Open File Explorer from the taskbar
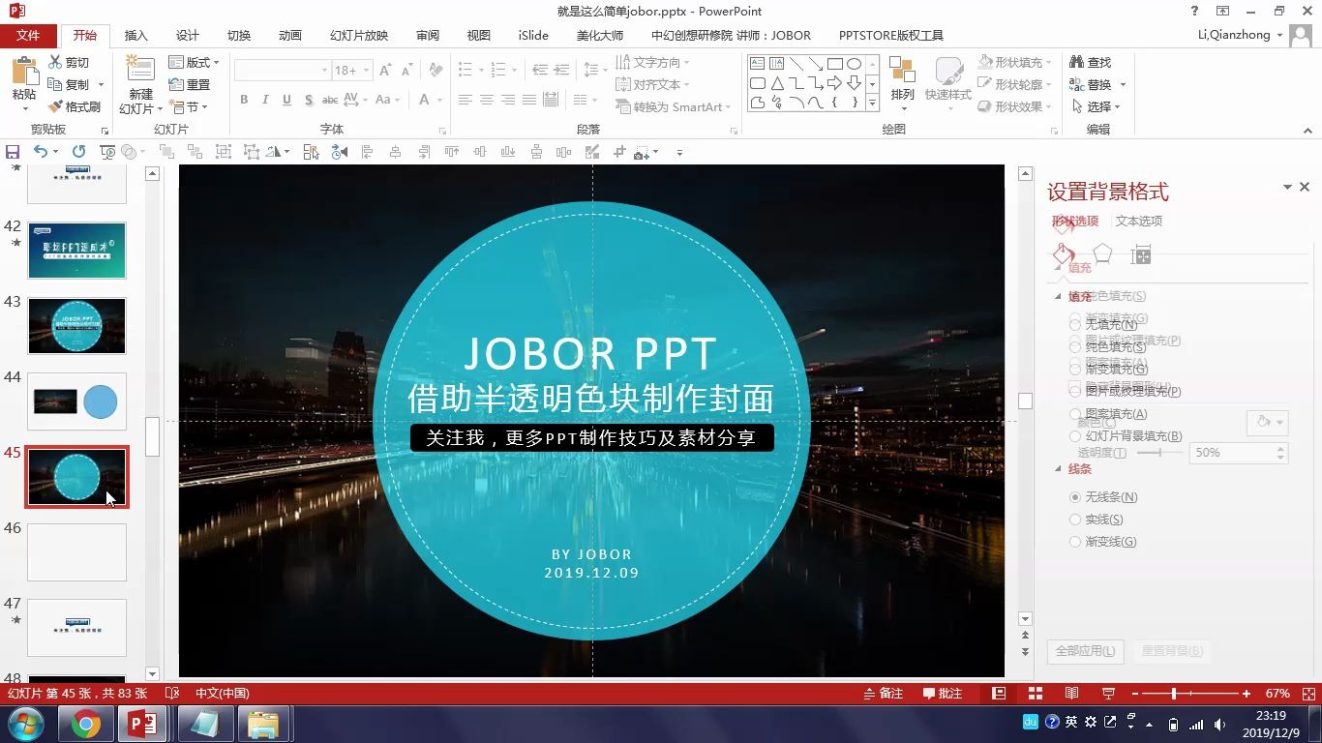This screenshot has width=1322, height=743. [x=263, y=724]
